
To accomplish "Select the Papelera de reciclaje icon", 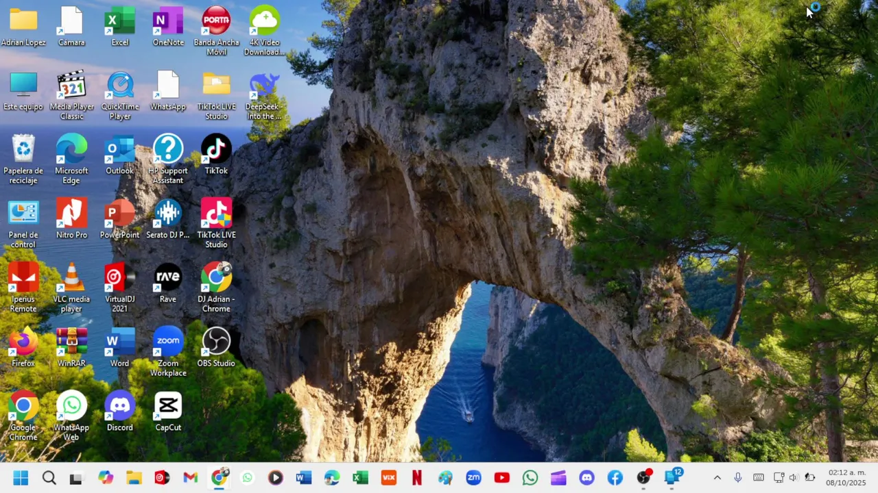I will click(x=23, y=159).
